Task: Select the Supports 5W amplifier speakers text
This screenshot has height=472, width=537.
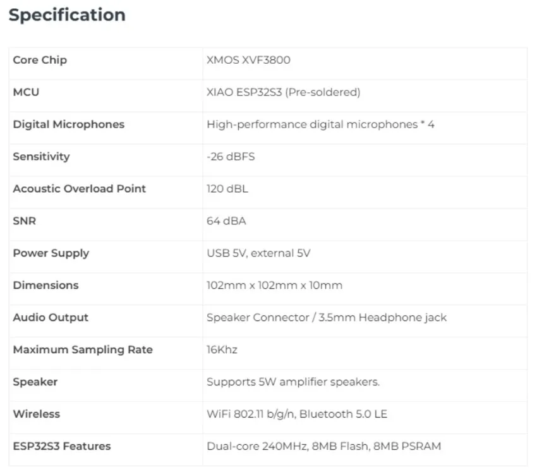Action: click(293, 382)
